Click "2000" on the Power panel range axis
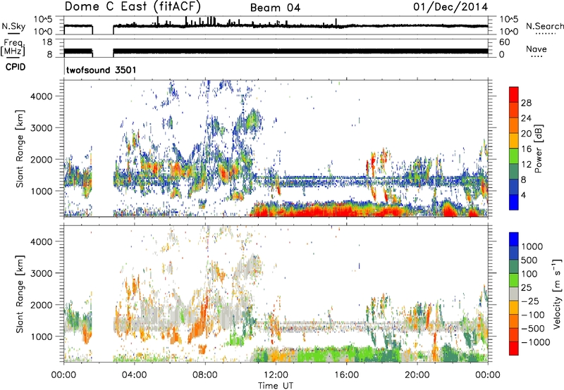Viewport: 564px width, 390px height. pyautogui.click(x=41, y=159)
